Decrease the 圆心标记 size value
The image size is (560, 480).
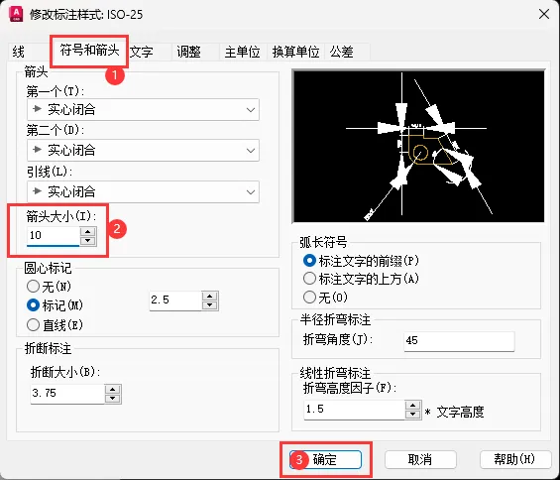(x=210, y=304)
